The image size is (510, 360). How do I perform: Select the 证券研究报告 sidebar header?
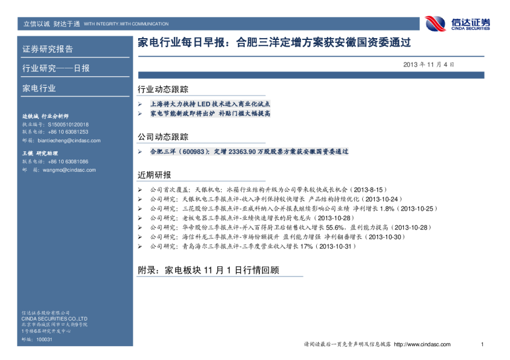click(47, 49)
